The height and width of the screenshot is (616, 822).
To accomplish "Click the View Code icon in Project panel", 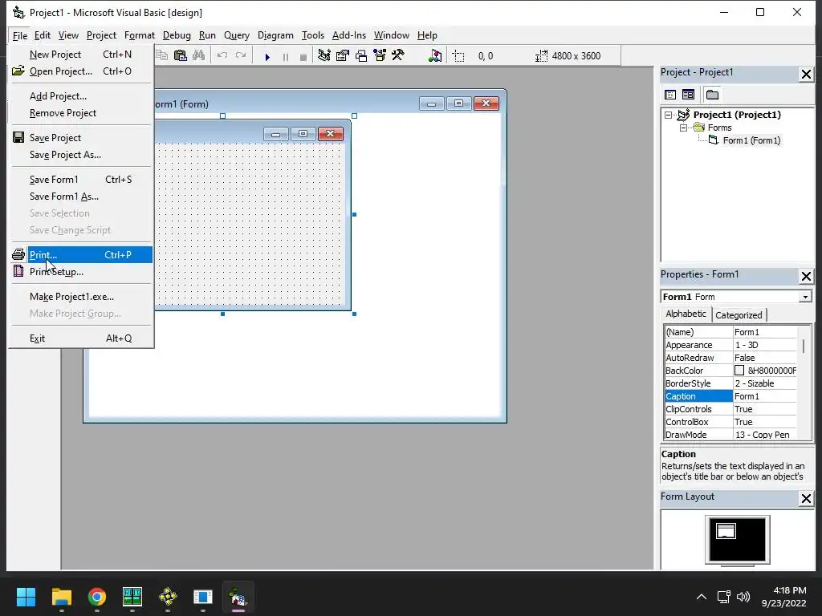I will [x=670, y=95].
